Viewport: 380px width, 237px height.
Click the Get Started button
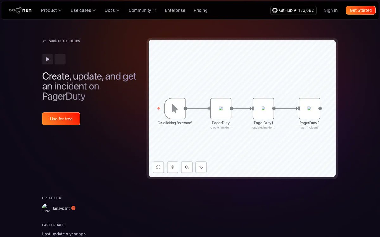point(361,10)
